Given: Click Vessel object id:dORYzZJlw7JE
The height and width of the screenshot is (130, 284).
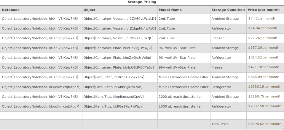Looking at the screenshot, I should [118, 38].
